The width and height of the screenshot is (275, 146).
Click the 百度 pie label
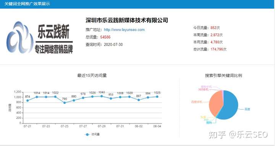247,109
